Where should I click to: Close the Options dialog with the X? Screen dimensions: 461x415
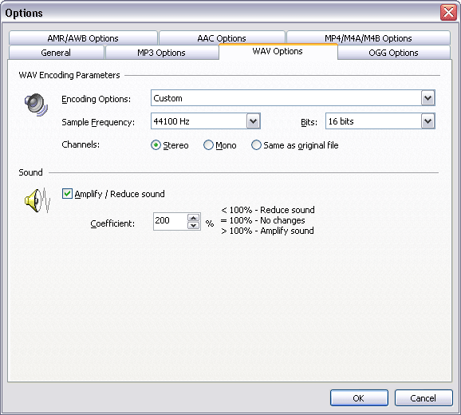(448, 13)
